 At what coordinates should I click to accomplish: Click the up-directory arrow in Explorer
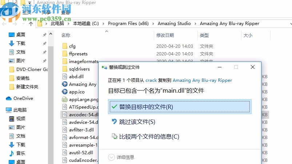pos(31,24)
